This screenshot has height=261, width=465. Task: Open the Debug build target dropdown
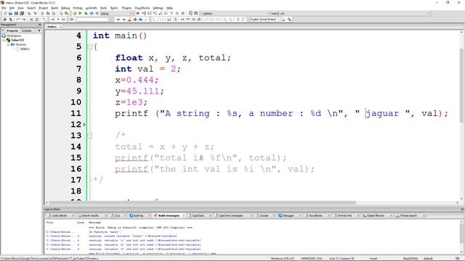(x=131, y=13)
